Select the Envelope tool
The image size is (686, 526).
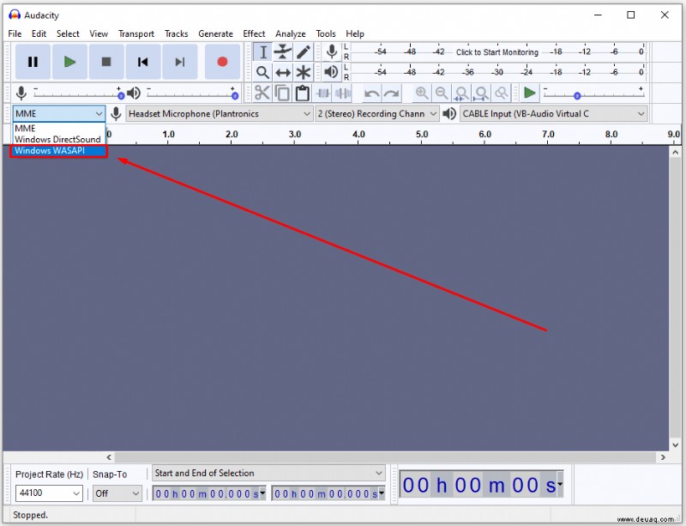[x=283, y=51]
